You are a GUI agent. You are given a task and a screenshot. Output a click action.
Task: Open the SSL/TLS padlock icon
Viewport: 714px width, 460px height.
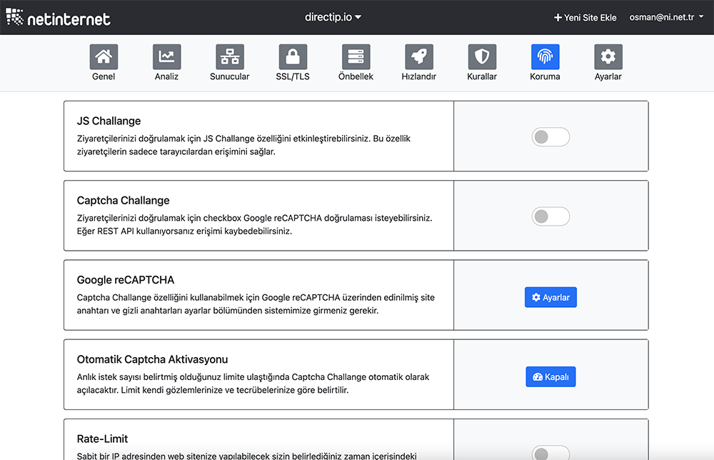[293, 57]
